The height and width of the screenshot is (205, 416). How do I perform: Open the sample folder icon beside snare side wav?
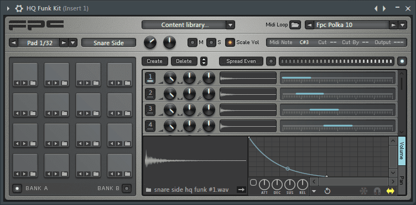pos(149,190)
